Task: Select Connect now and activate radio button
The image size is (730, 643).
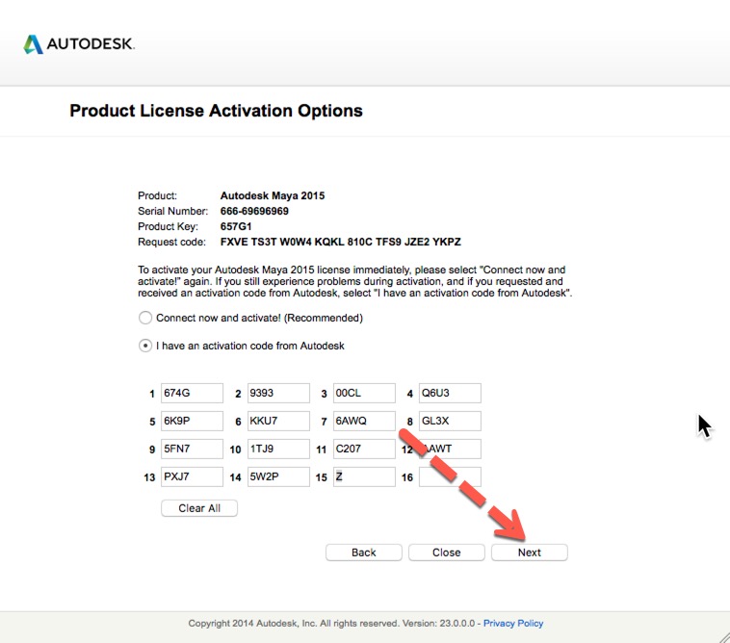Action: 145,318
